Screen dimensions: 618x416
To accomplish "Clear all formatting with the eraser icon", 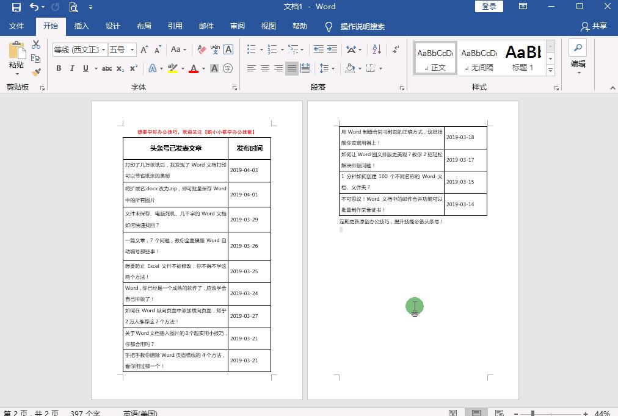I will tap(201, 49).
